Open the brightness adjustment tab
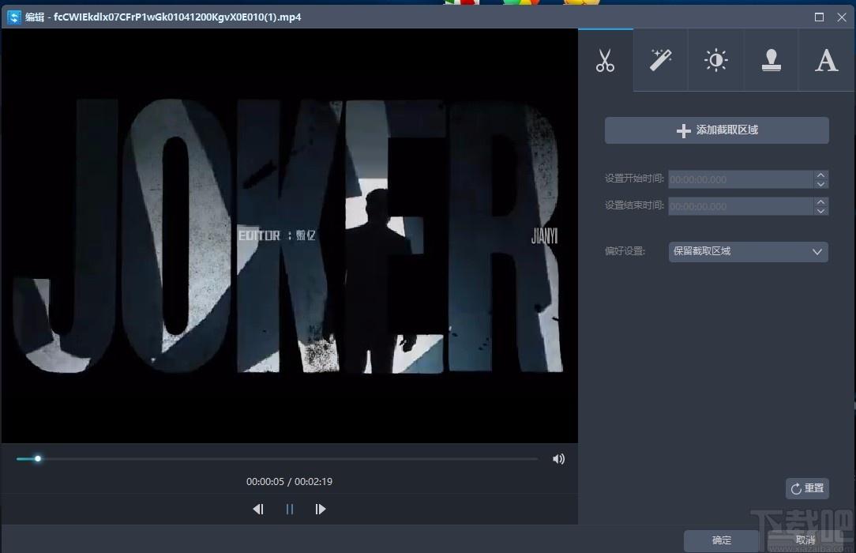 pos(715,60)
